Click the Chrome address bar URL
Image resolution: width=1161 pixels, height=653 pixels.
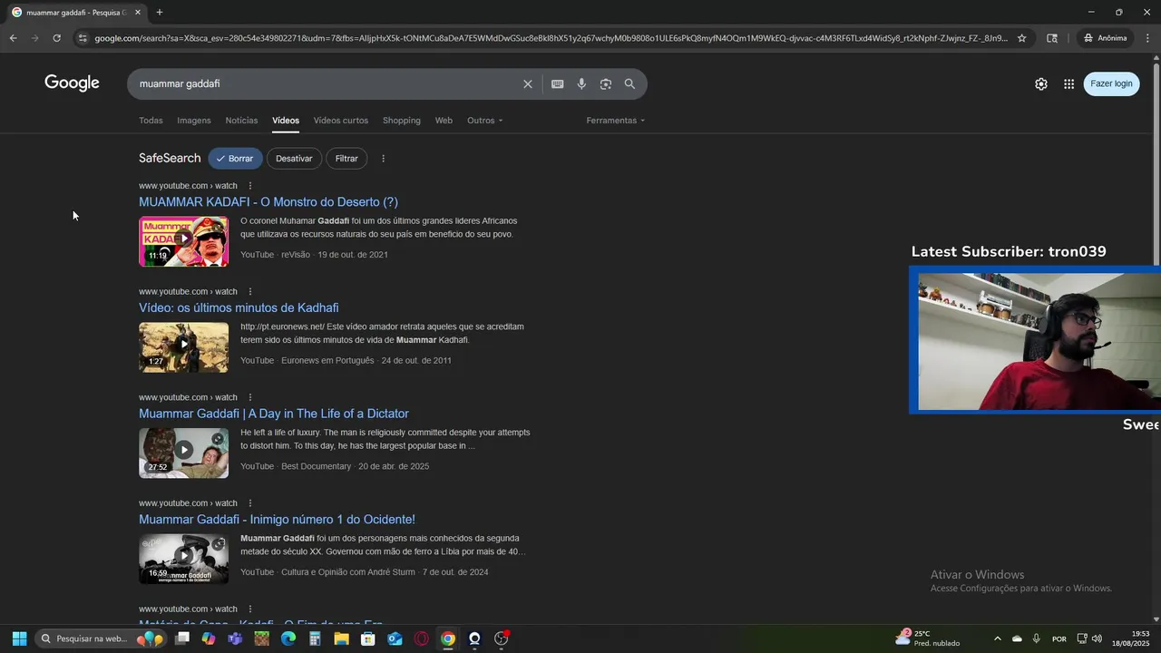[x=550, y=38]
